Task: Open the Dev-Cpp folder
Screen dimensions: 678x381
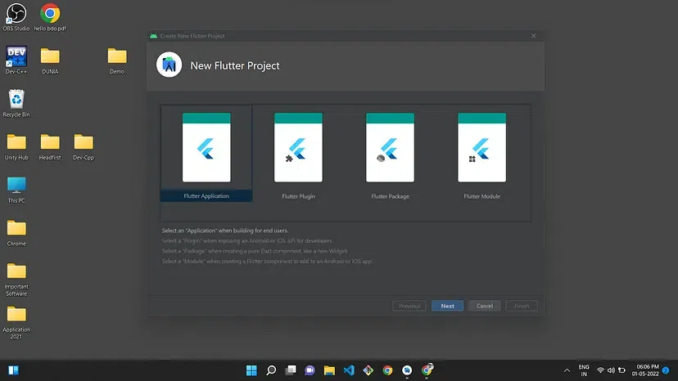Action: [84, 146]
